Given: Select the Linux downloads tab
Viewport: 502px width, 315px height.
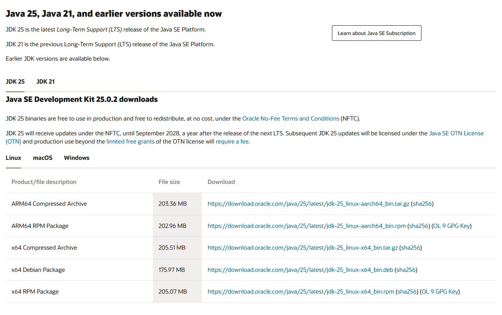Looking at the screenshot, I should point(13,158).
